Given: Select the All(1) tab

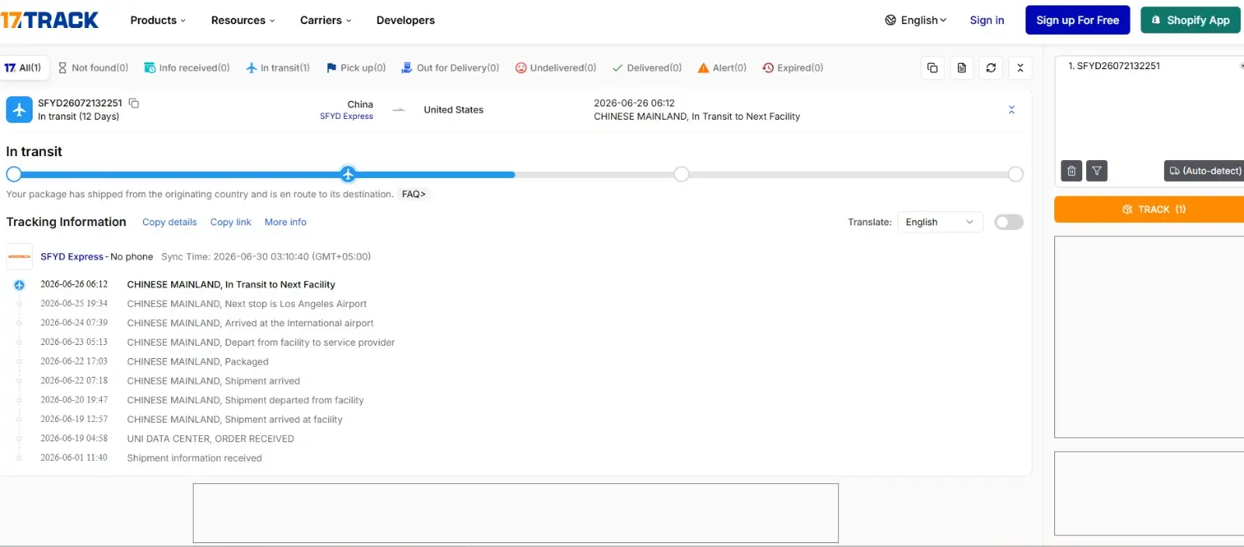Looking at the screenshot, I should [x=24, y=68].
